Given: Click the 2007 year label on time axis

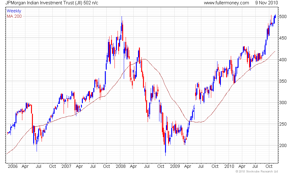Looking at the screenshot, I should [x=66, y=167].
